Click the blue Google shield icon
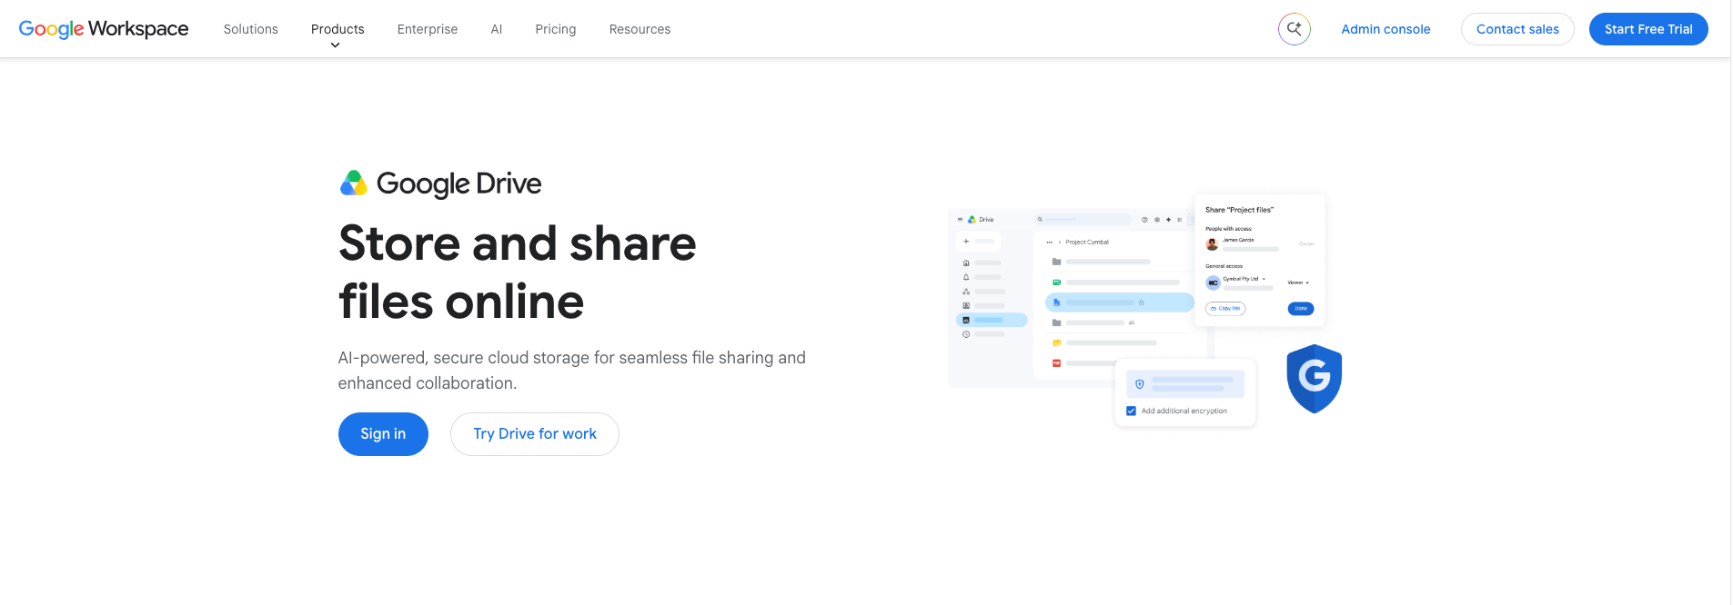Viewport: 1733px width, 605px height. 1315,379
